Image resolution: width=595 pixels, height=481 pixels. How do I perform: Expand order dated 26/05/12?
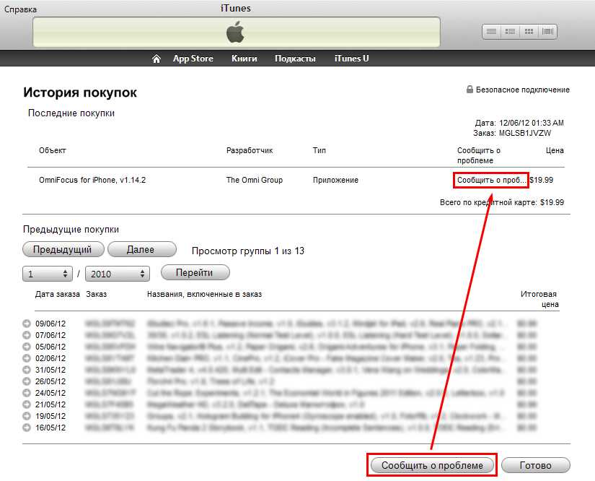(x=27, y=381)
